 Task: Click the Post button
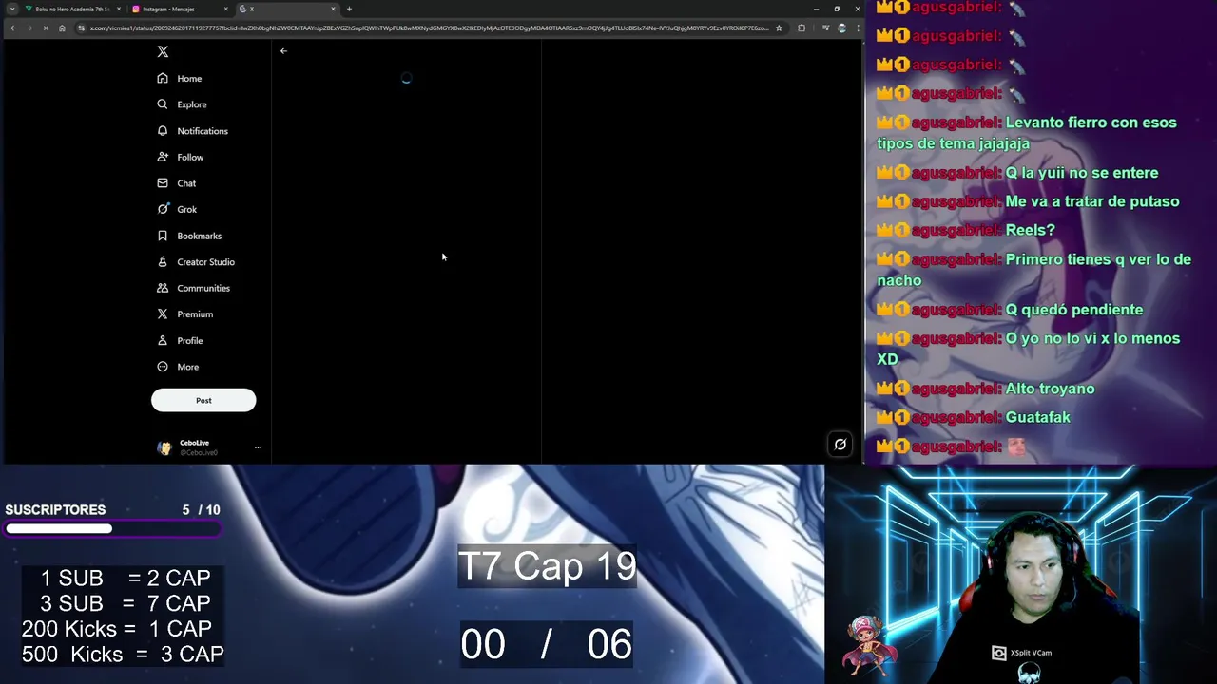203,400
